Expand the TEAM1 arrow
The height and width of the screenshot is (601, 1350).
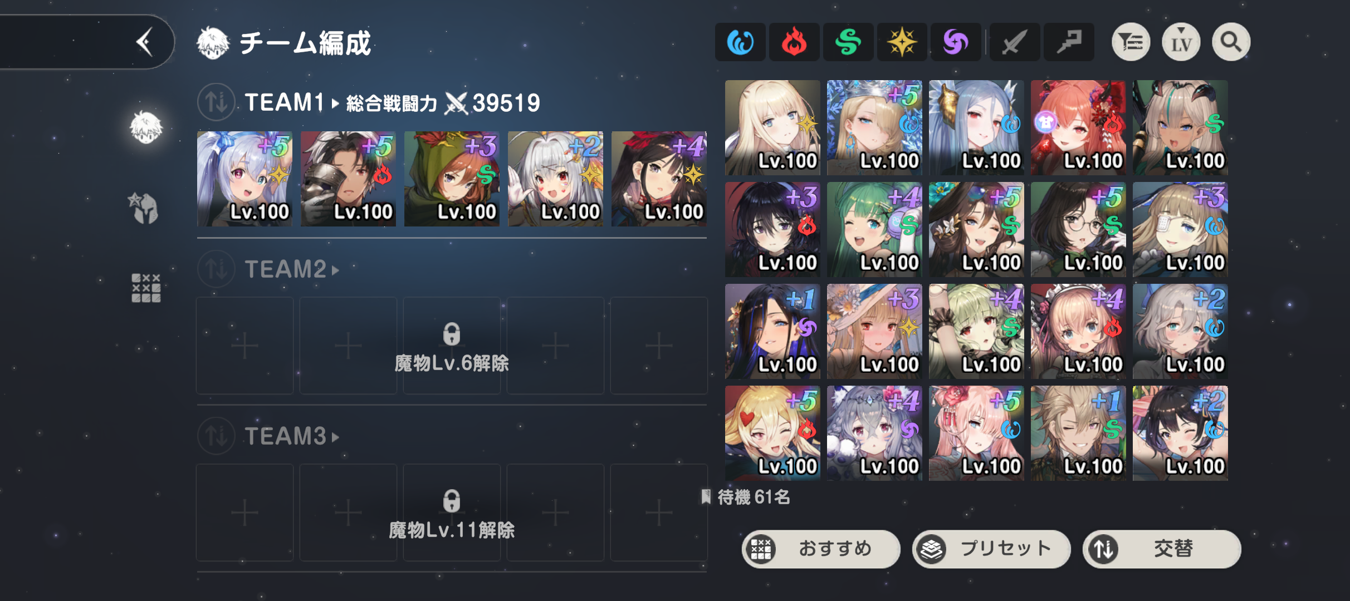(x=335, y=104)
